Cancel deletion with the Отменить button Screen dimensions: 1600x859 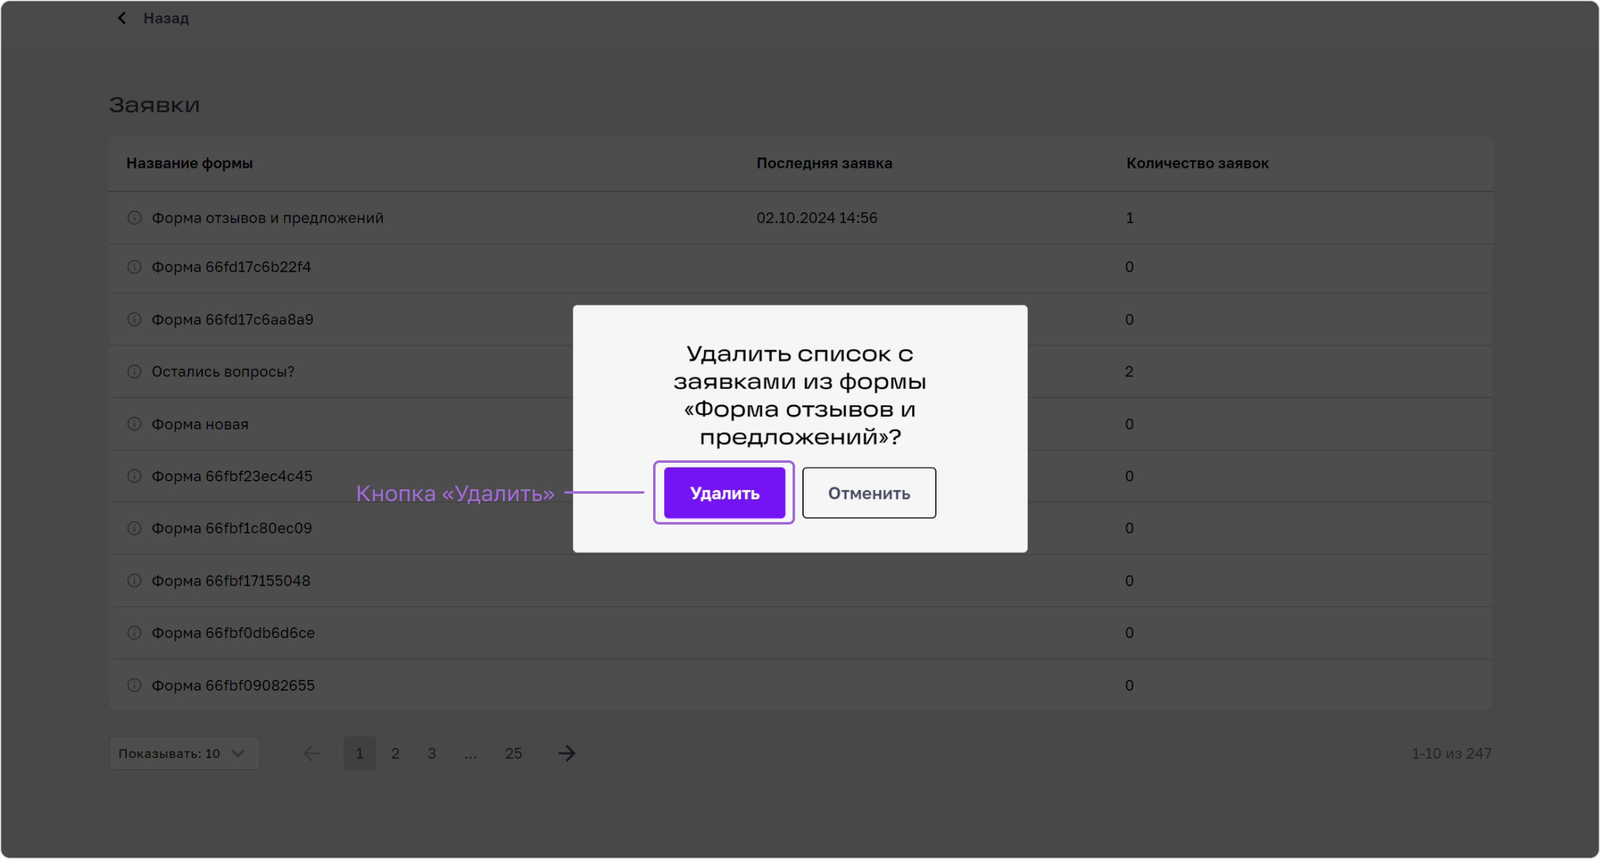pos(869,492)
